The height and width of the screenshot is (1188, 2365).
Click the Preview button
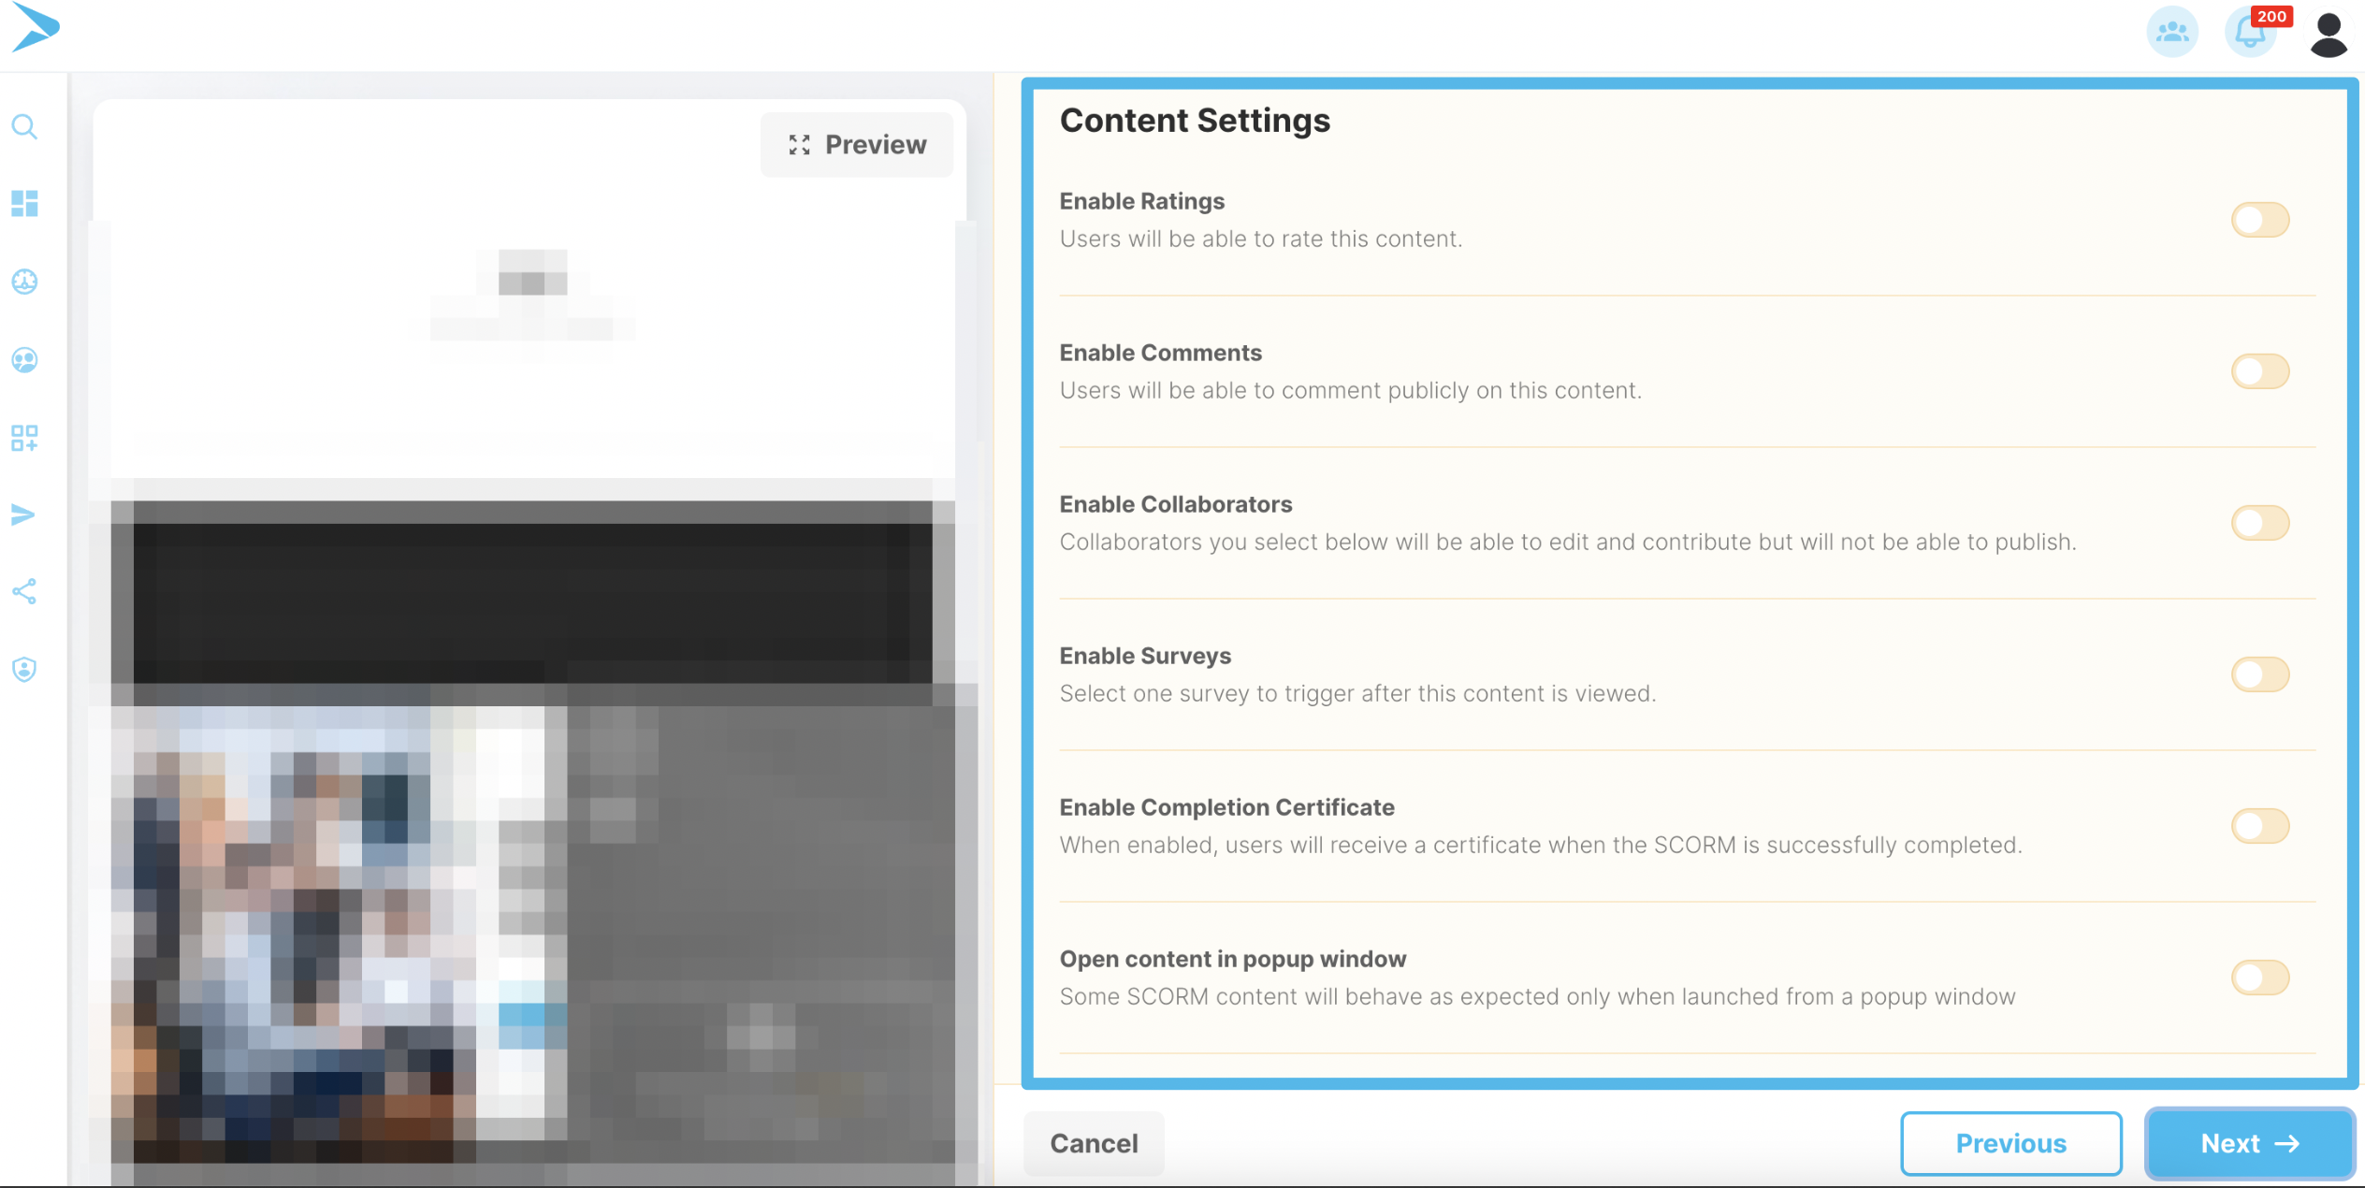point(857,145)
